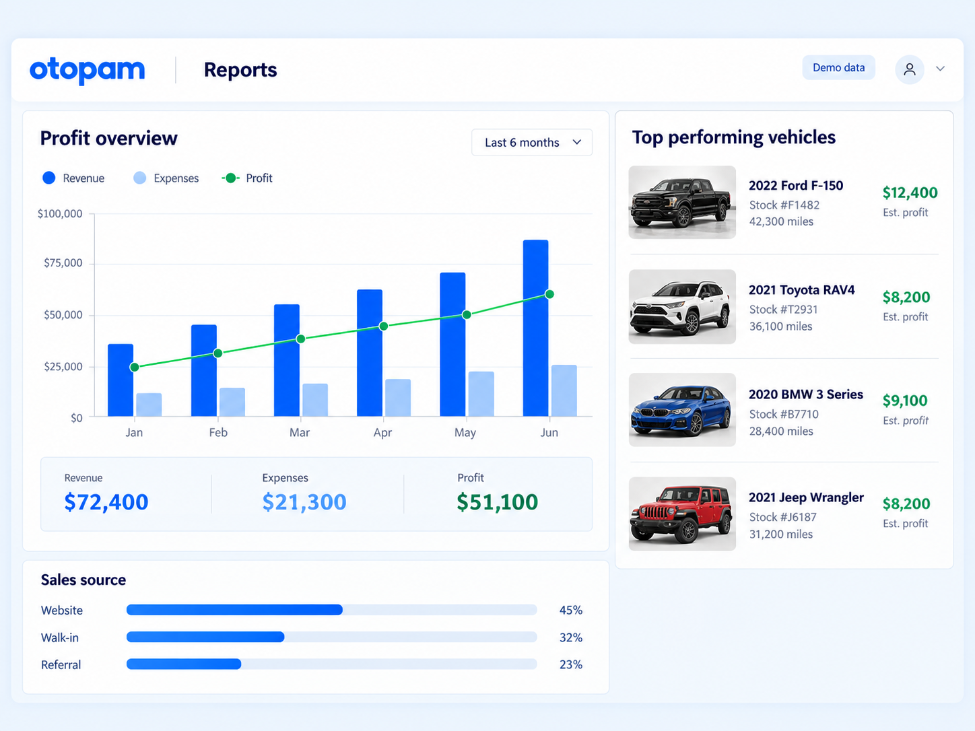The height and width of the screenshot is (731, 975).
Task: Click the otopam logo
Action: click(x=88, y=70)
